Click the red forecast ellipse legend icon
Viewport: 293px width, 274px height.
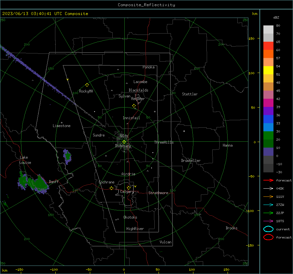(268, 237)
